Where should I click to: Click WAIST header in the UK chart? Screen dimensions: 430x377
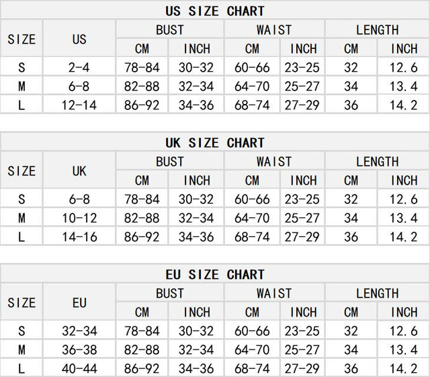coord(274,162)
